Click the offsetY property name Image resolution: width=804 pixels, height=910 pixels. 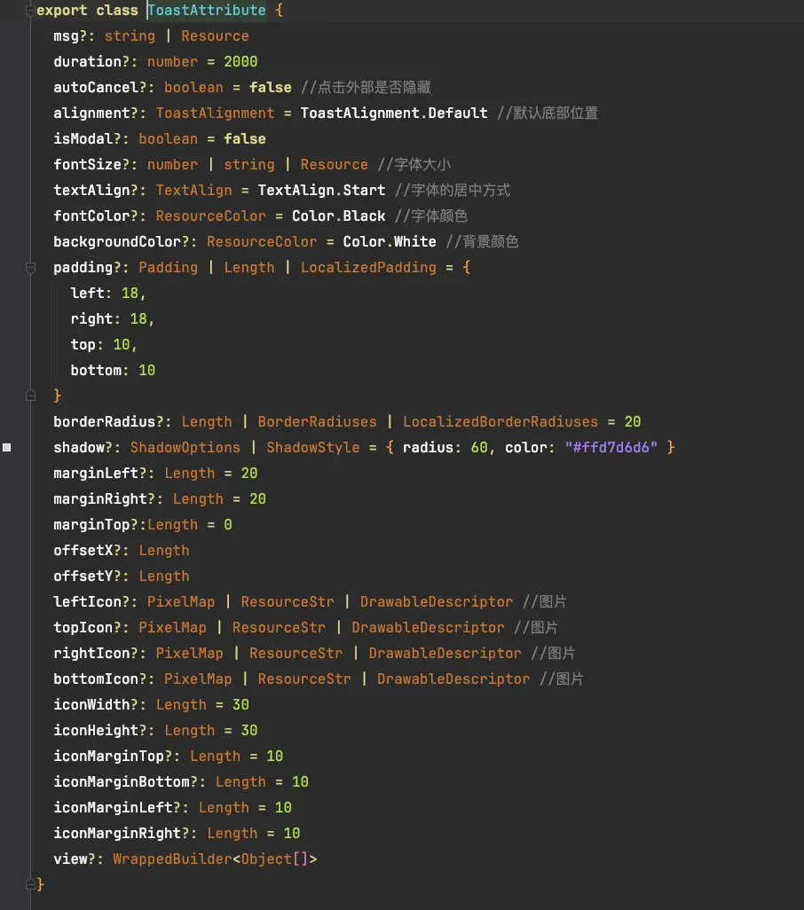point(87,577)
